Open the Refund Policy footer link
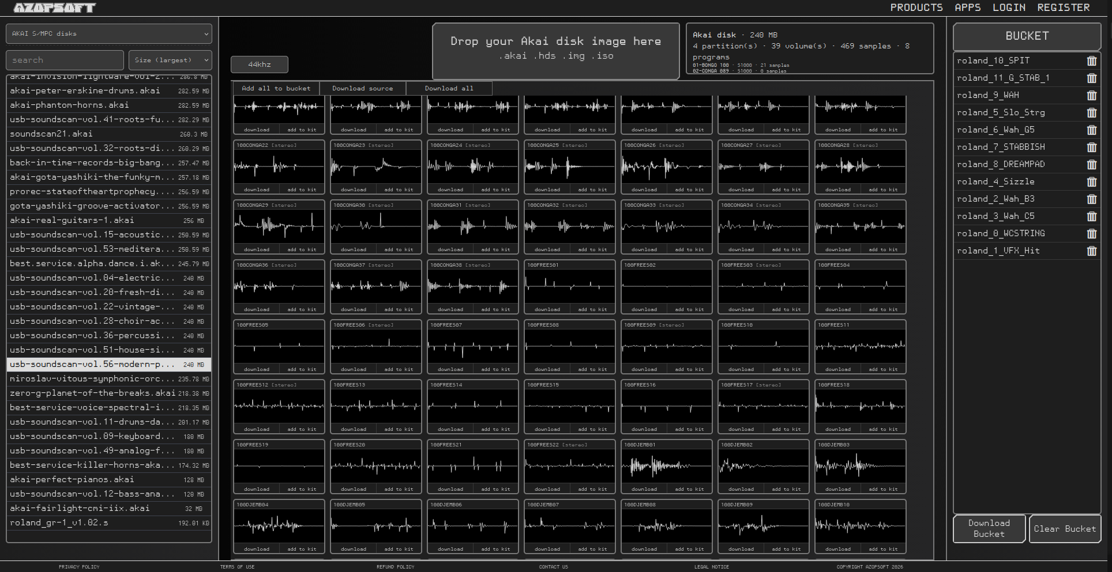 396,567
